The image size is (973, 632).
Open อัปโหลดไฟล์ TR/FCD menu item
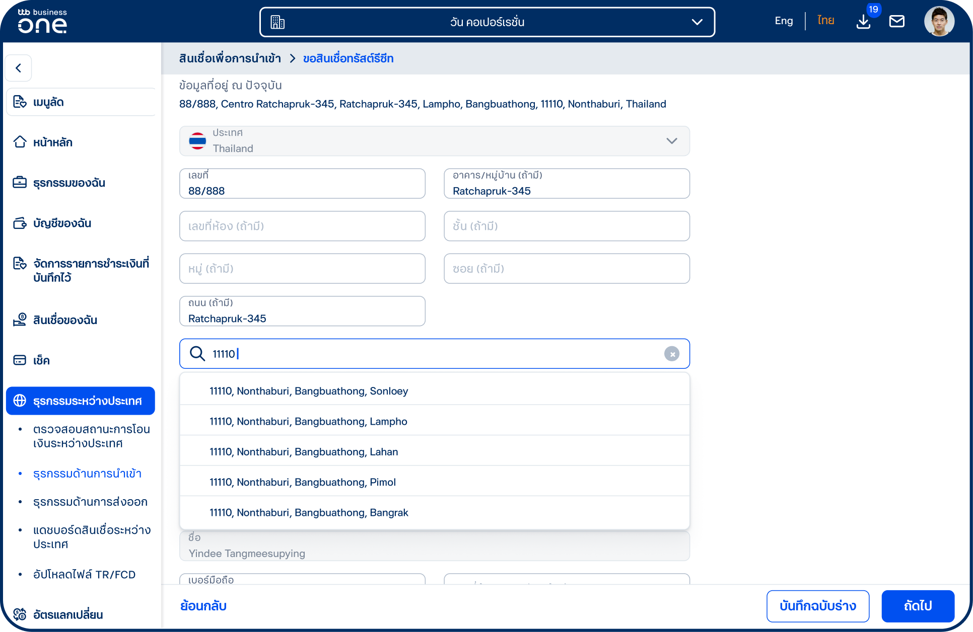84,575
